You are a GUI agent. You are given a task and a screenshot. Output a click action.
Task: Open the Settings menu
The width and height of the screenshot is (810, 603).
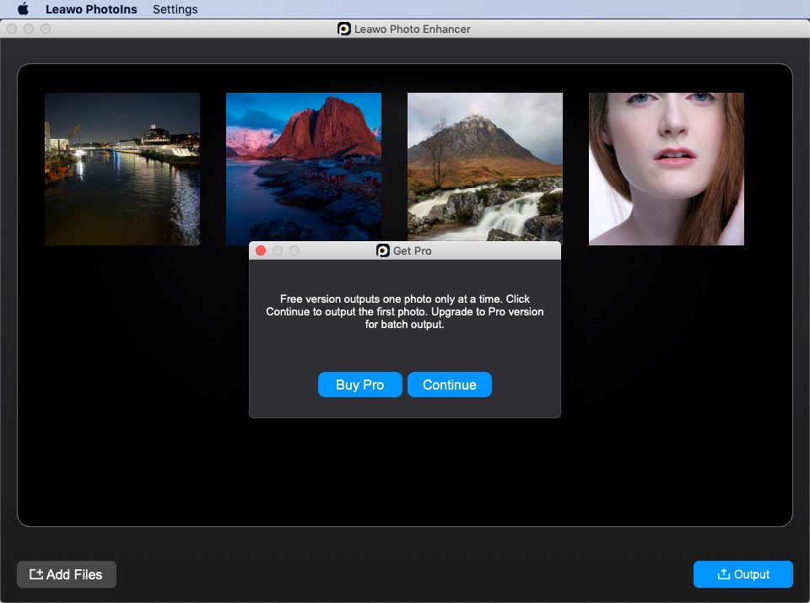click(x=175, y=9)
